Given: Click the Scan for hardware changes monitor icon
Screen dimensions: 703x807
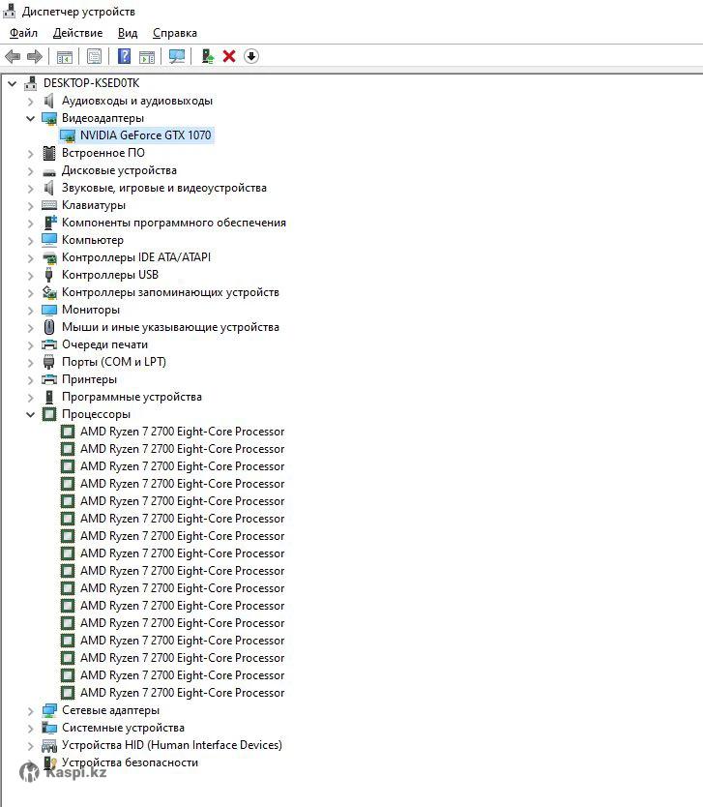Looking at the screenshot, I should (177, 56).
